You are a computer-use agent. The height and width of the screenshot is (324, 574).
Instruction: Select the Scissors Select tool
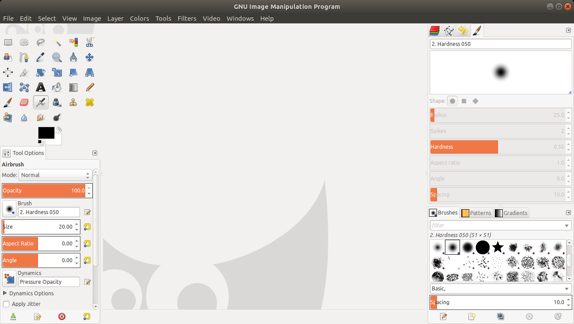coord(89,42)
